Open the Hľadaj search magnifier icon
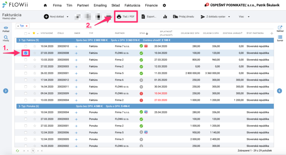 pos(6,38)
